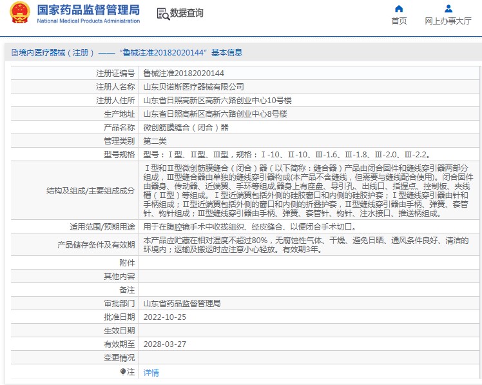
Task: Click the production address ending 8号楼
Action: pos(215,114)
